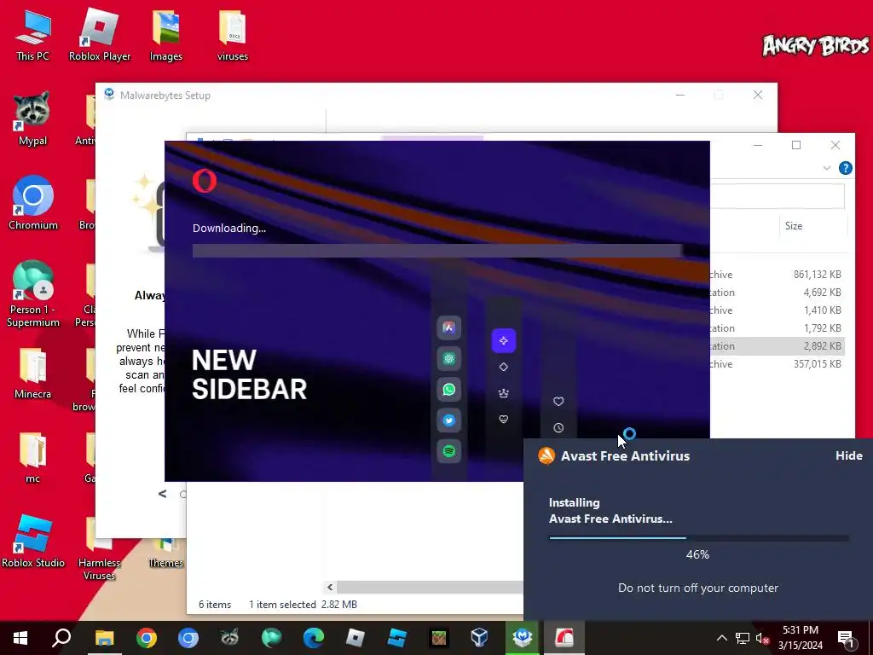Select the Minecra folder on the desktop
873x655 pixels.
click(32, 372)
